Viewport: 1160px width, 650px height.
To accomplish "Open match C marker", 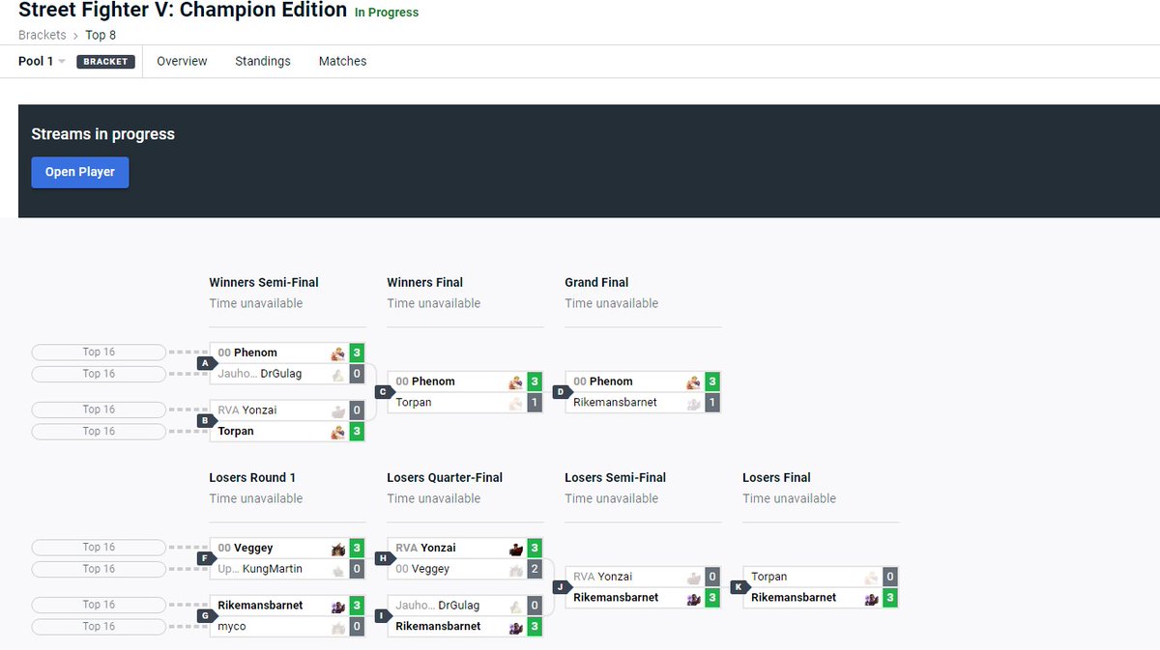I will (x=383, y=392).
